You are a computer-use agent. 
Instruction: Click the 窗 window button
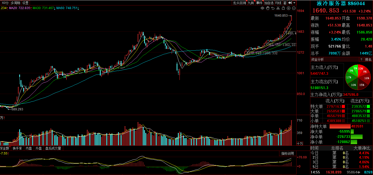tap(285, 3)
